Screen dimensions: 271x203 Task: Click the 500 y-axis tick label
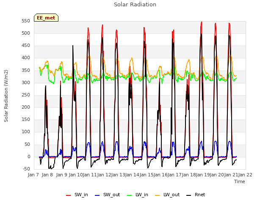[26, 33]
